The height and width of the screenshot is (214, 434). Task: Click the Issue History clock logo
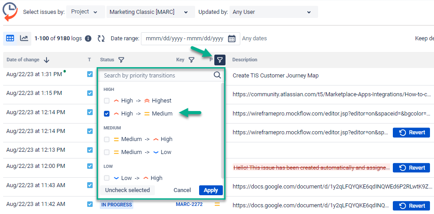tap(10, 12)
